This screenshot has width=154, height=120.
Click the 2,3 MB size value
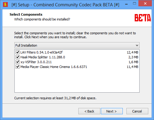[133, 57]
